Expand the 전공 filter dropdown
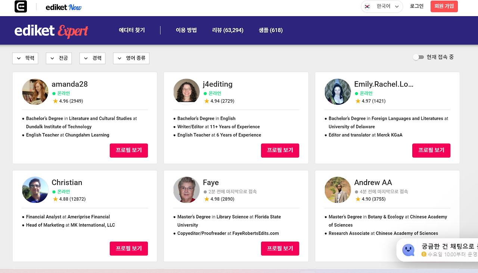 [59, 58]
